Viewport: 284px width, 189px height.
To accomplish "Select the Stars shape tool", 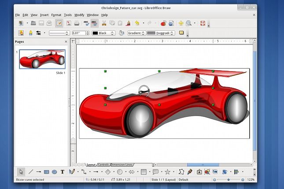I will 167,172.
